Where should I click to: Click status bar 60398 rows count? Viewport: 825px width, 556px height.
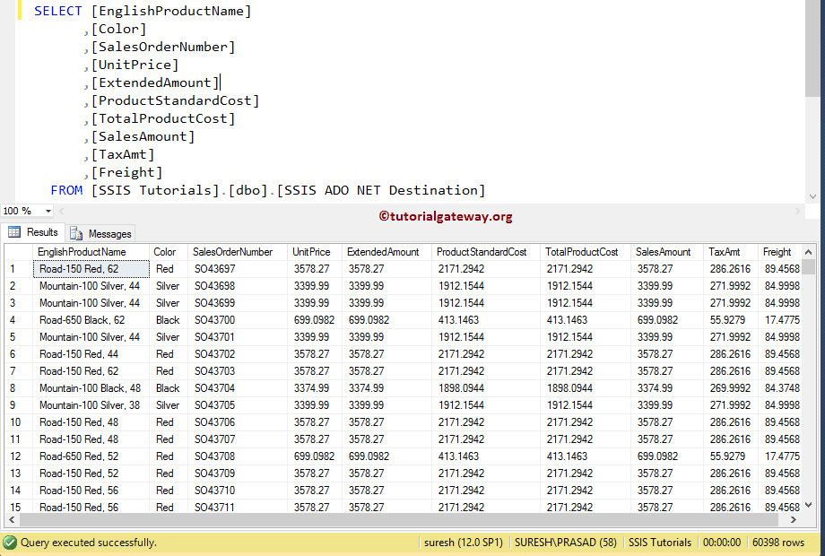778,543
